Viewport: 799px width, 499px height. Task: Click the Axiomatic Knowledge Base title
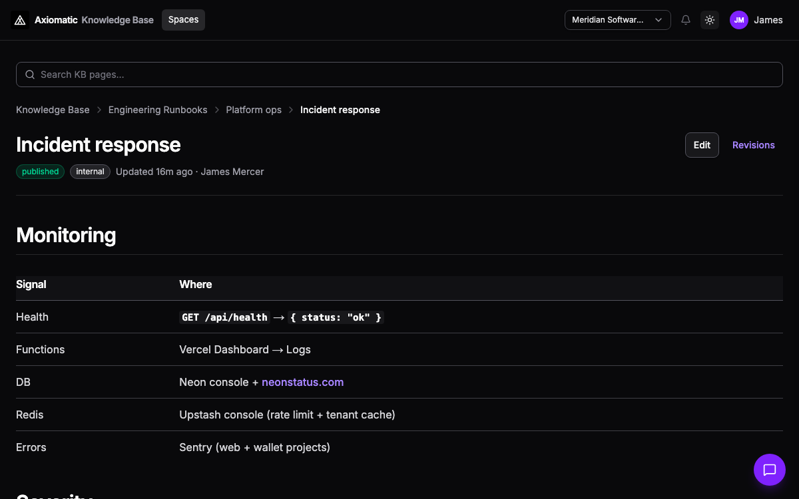tap(94, 20)
